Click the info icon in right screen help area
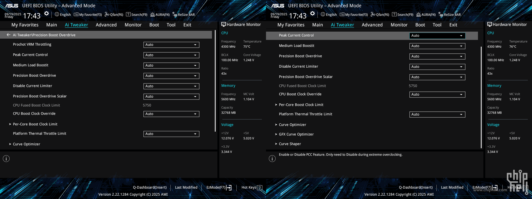 click(272, 159)
